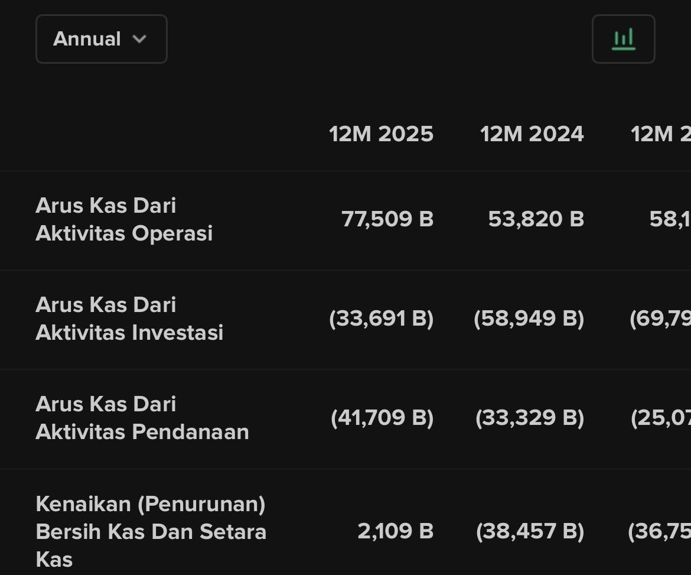Click the chevron next to Annual
The height and width of the screenshot is (575, 691).
pyautogui.click(x=139, y=39)
